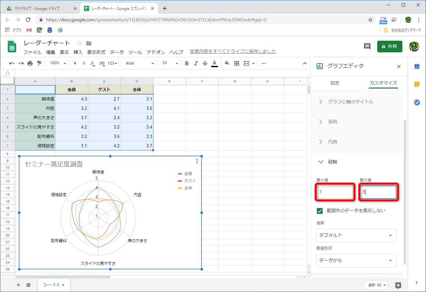Expand the グラフと軸のタイトル section
This screenshot has width=426, height=292.
pyautogui.click(x=356, y=102)
